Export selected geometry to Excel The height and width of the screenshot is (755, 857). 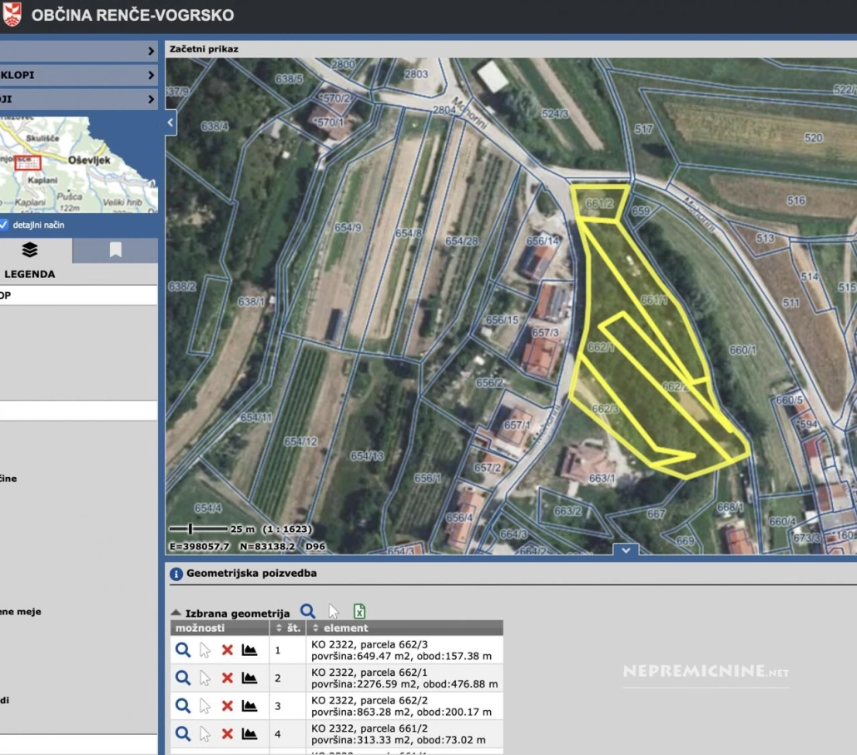click(x=359, y=611)
